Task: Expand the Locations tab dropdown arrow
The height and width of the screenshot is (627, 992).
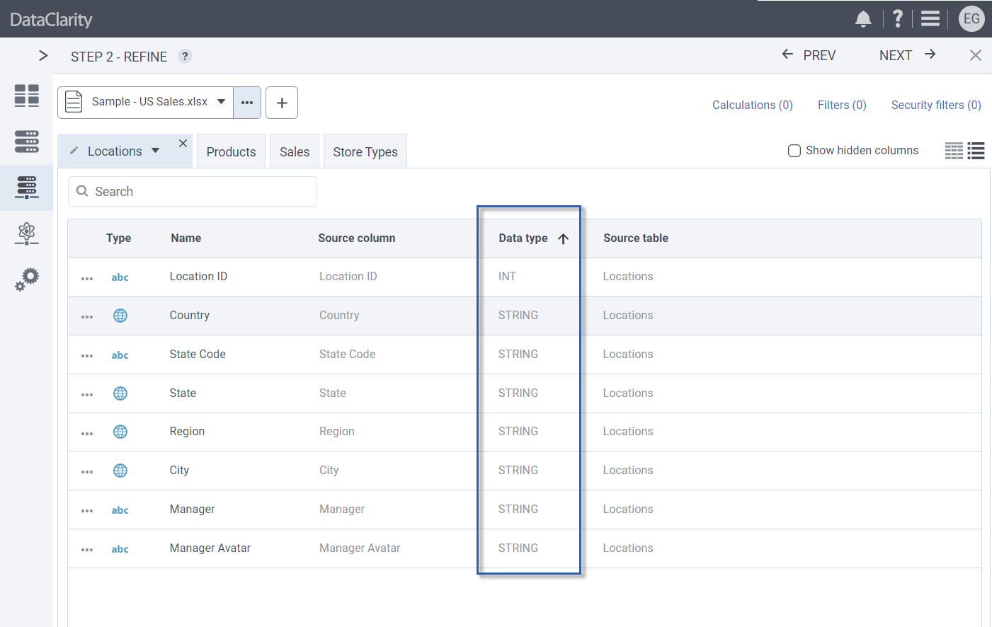Action: [x=156, y=151]
